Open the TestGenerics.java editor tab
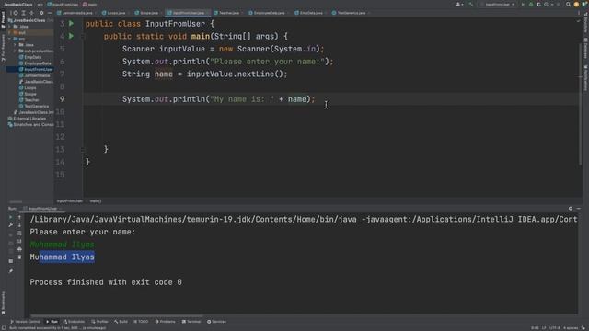589x331 pixels. (x=349, y=13)
